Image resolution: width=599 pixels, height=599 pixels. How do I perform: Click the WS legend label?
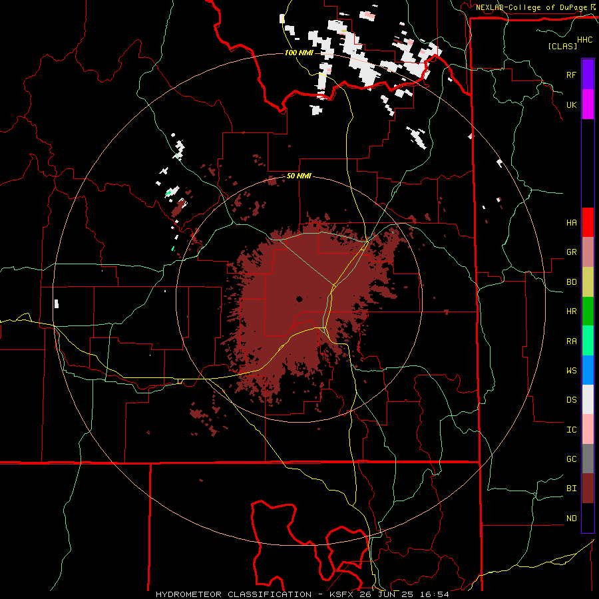[x=571, y=371]
